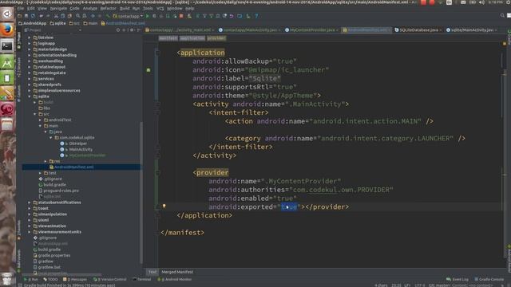The height and width of the screenshot is (287, 511).
Task: Click AndroidApp in navigation breadcrumb bar
Action: pyautogui.click(x=32, y=23)
